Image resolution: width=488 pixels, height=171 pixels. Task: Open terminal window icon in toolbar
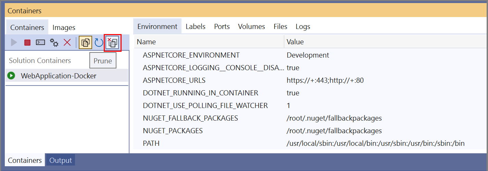click(40, 43)
